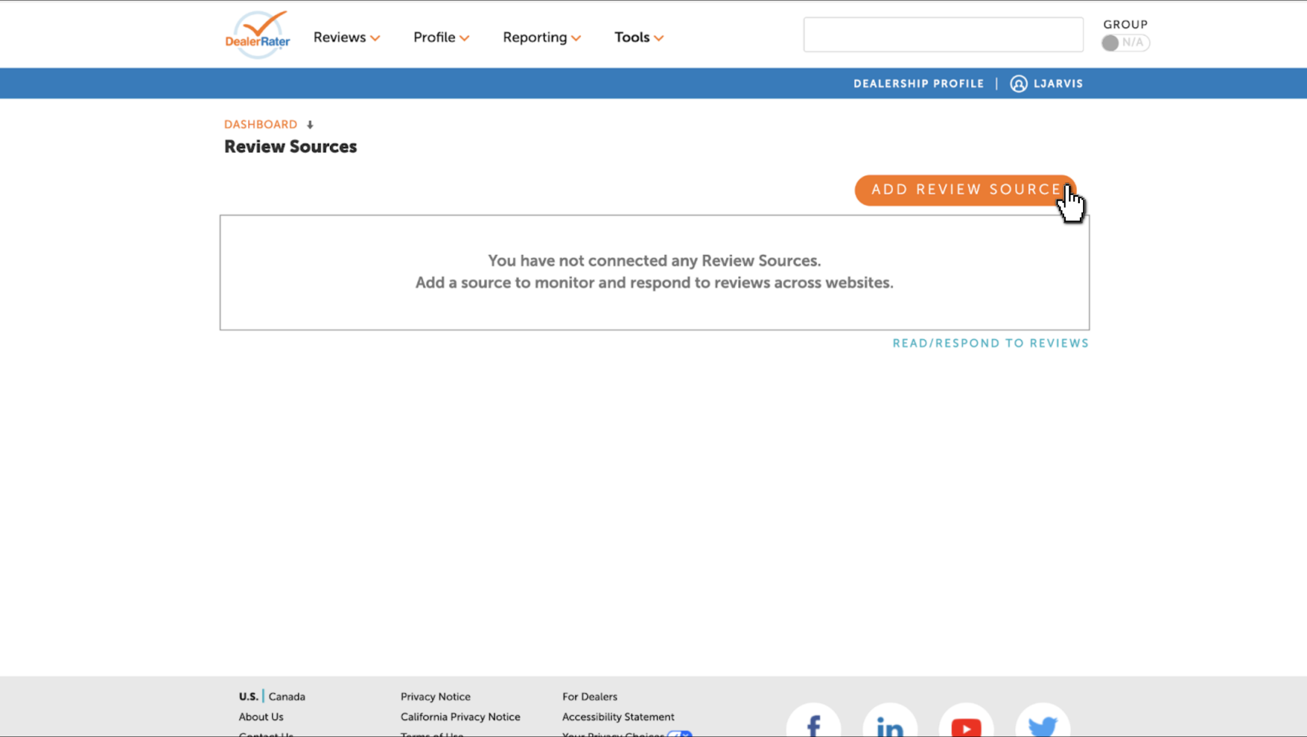Open the LJARVIS account link

(x=1058, y=84)
